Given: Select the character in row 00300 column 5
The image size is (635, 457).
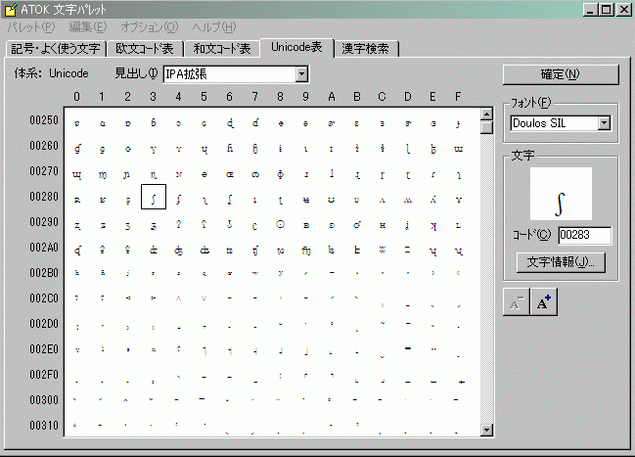Looking at the screenshot, I should 203,399.
